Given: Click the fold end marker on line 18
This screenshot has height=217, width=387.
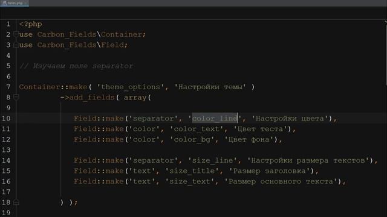Looking at the screenshot, I should coord(16,203).
